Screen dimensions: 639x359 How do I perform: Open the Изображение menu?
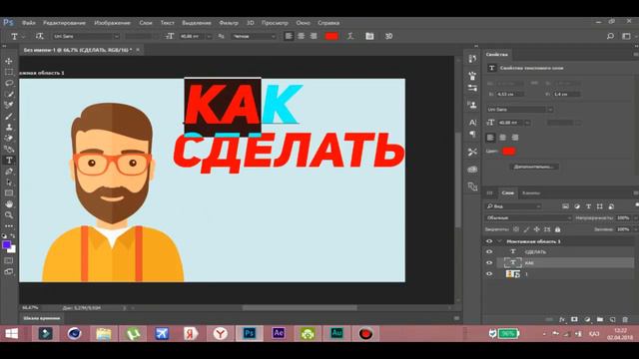pyautogui.click(x=112, y=23)
